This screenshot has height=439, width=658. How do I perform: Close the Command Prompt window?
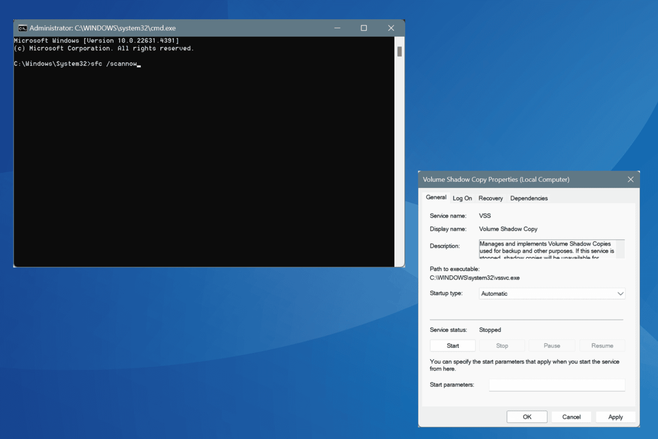point(391,28)
